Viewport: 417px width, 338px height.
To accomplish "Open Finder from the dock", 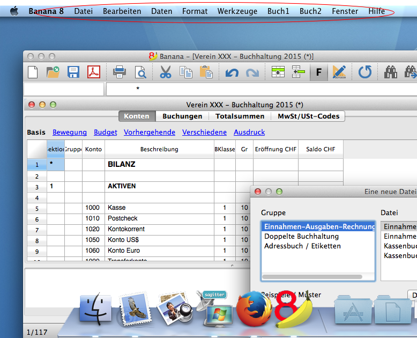I will 95,308.
